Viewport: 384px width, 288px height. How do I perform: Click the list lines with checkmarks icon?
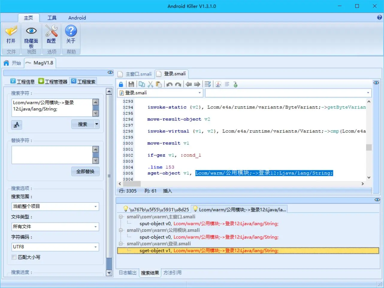tap(208, 85)
